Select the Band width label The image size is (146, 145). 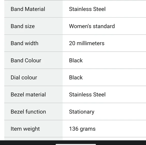[x=24, y=43]
